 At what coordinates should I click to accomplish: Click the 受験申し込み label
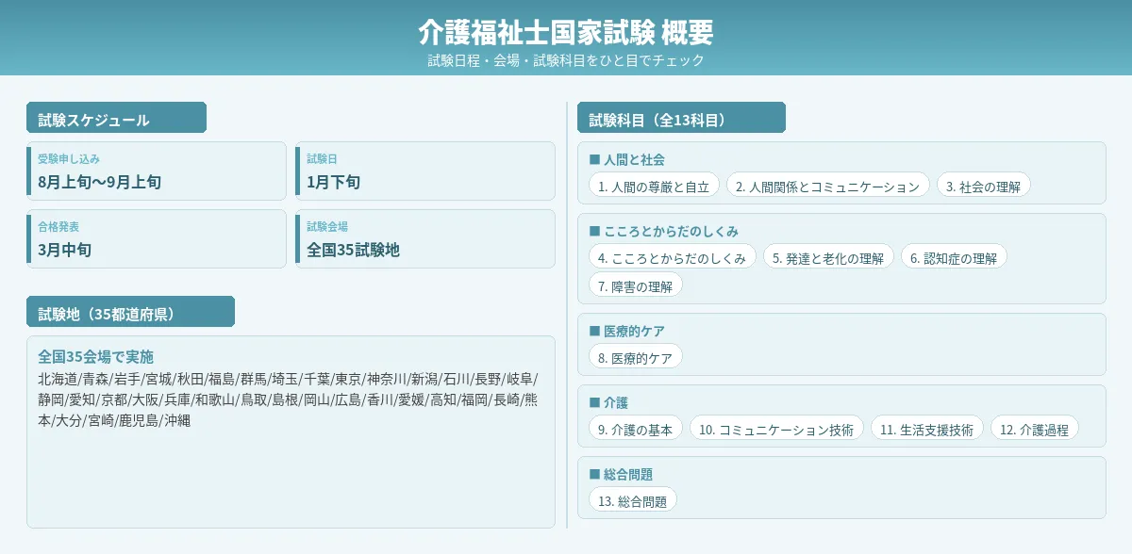pos(69,158)
